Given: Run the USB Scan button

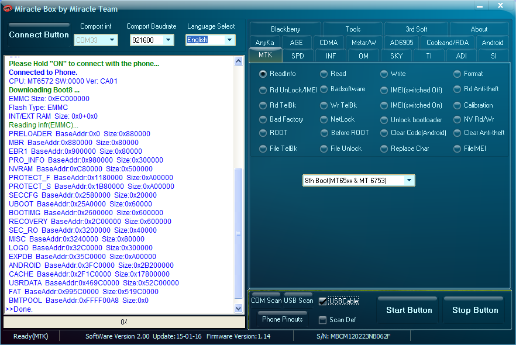Looking at the screenshot, I should (x=298, y=301).
